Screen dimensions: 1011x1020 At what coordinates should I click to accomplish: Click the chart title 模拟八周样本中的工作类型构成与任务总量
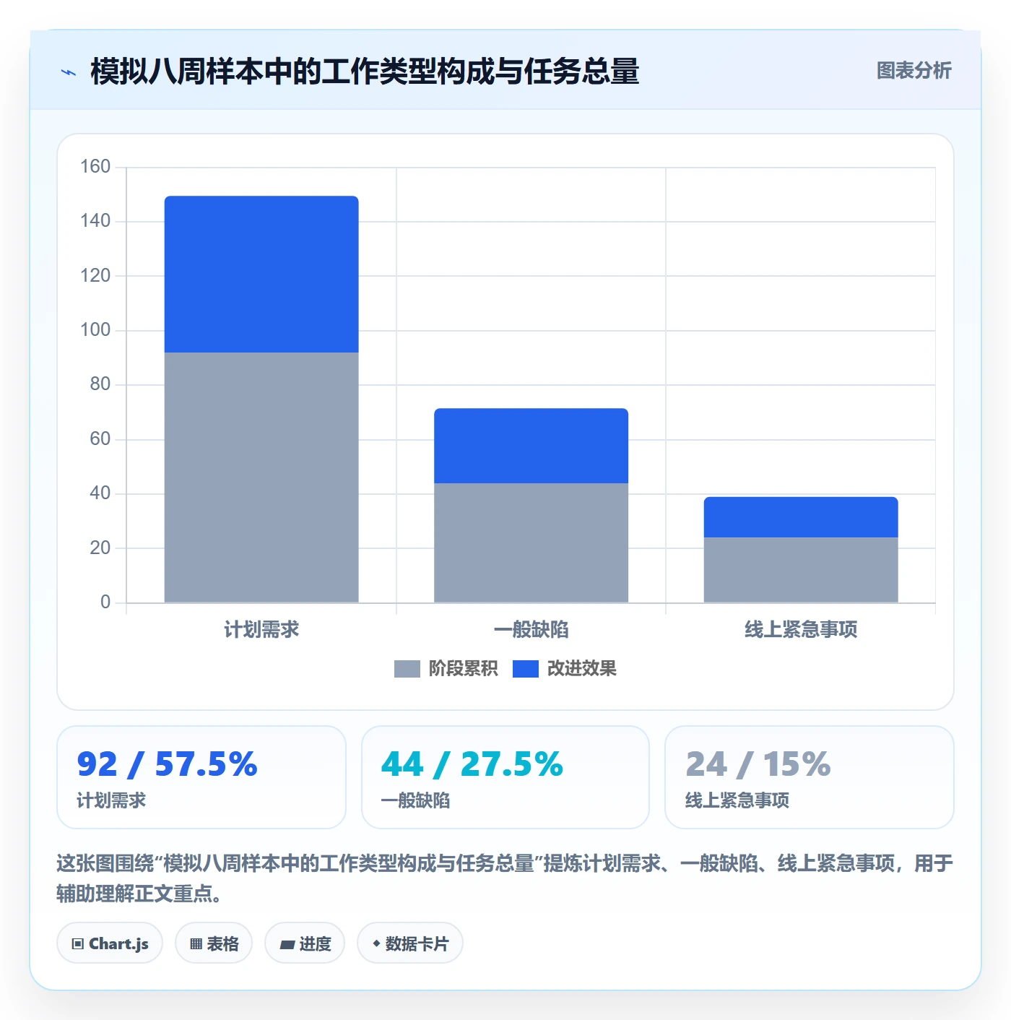click(365, 72)
